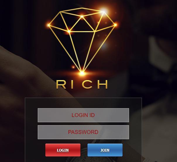Select the underlined LOGIN text
The image size is (177, 162).
tap(63, 150)
